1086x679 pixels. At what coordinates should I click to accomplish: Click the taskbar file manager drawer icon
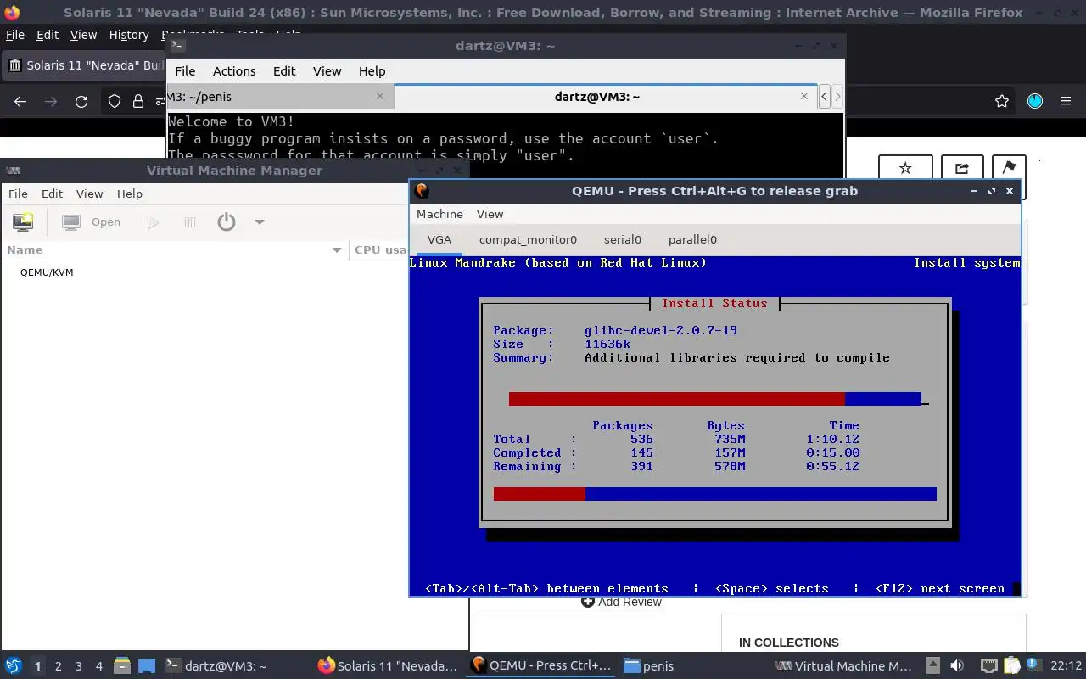point(121,666)
